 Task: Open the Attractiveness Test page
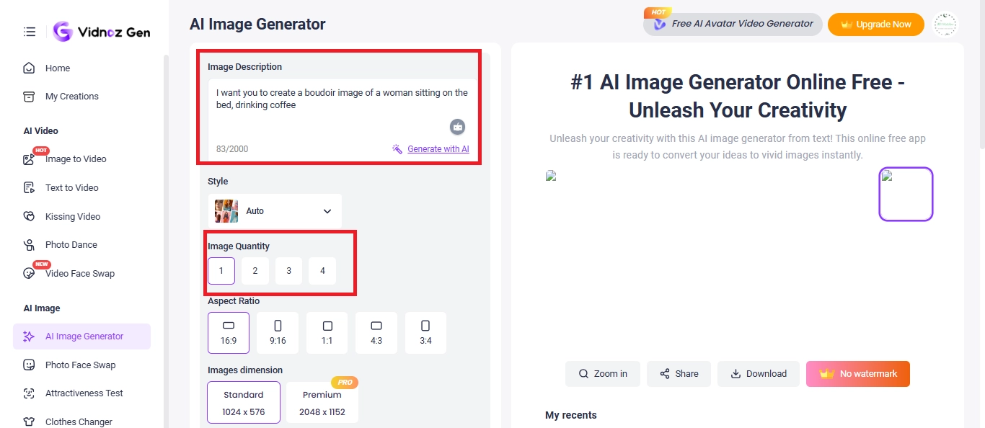[83, 393]
